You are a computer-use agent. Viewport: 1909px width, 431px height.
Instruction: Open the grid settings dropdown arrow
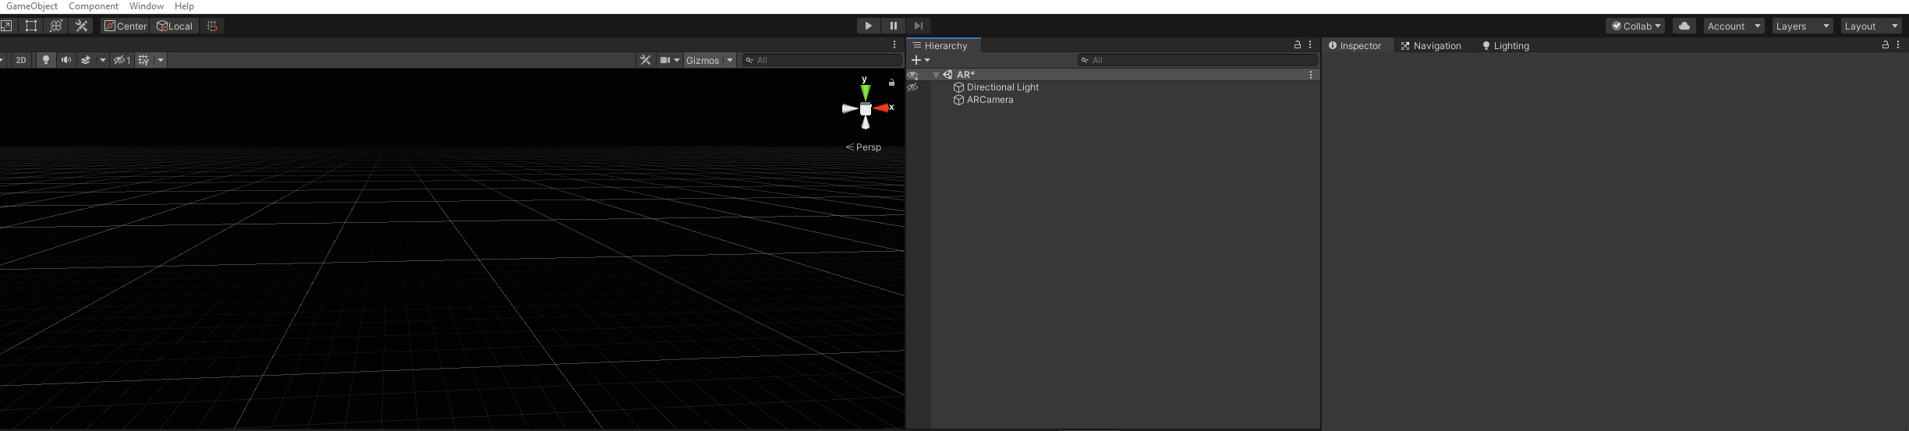coord(161,60)
